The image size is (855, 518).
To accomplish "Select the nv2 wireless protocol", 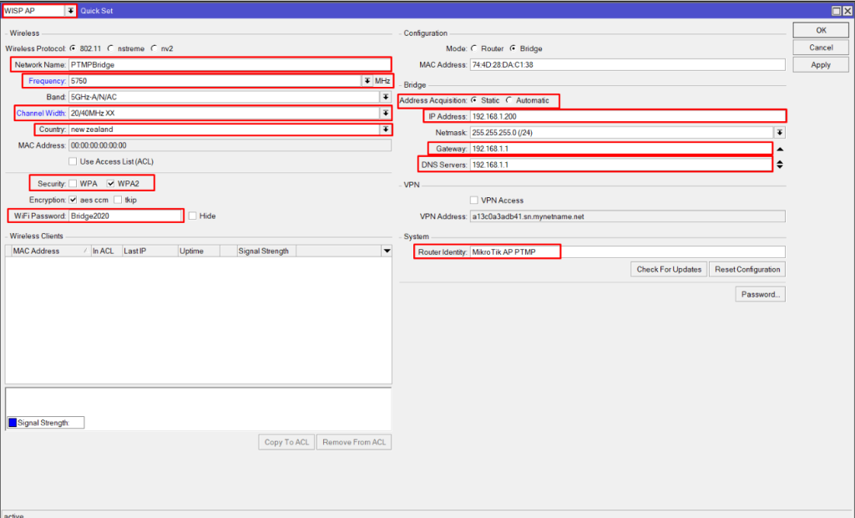I will coord(154,48).
